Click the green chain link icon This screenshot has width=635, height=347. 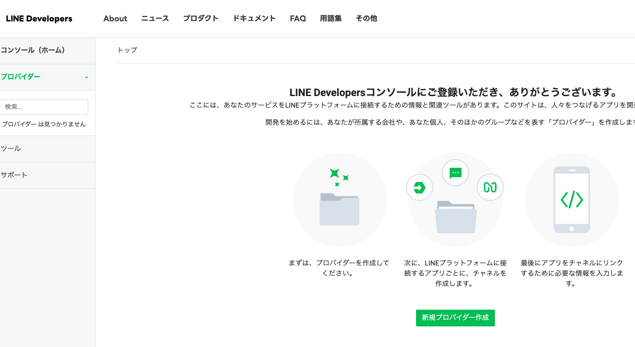[x=490, y=187]
